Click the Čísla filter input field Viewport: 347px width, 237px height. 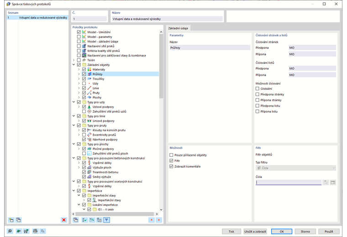click(x=289, y=182)
